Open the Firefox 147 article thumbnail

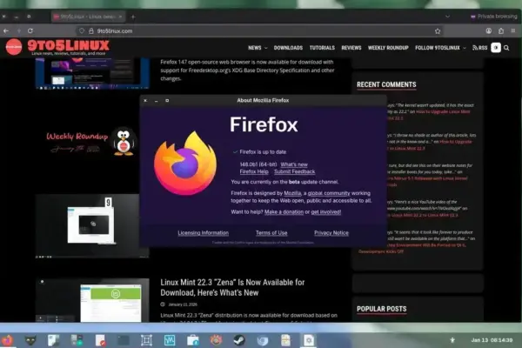[x=92, y=73]
